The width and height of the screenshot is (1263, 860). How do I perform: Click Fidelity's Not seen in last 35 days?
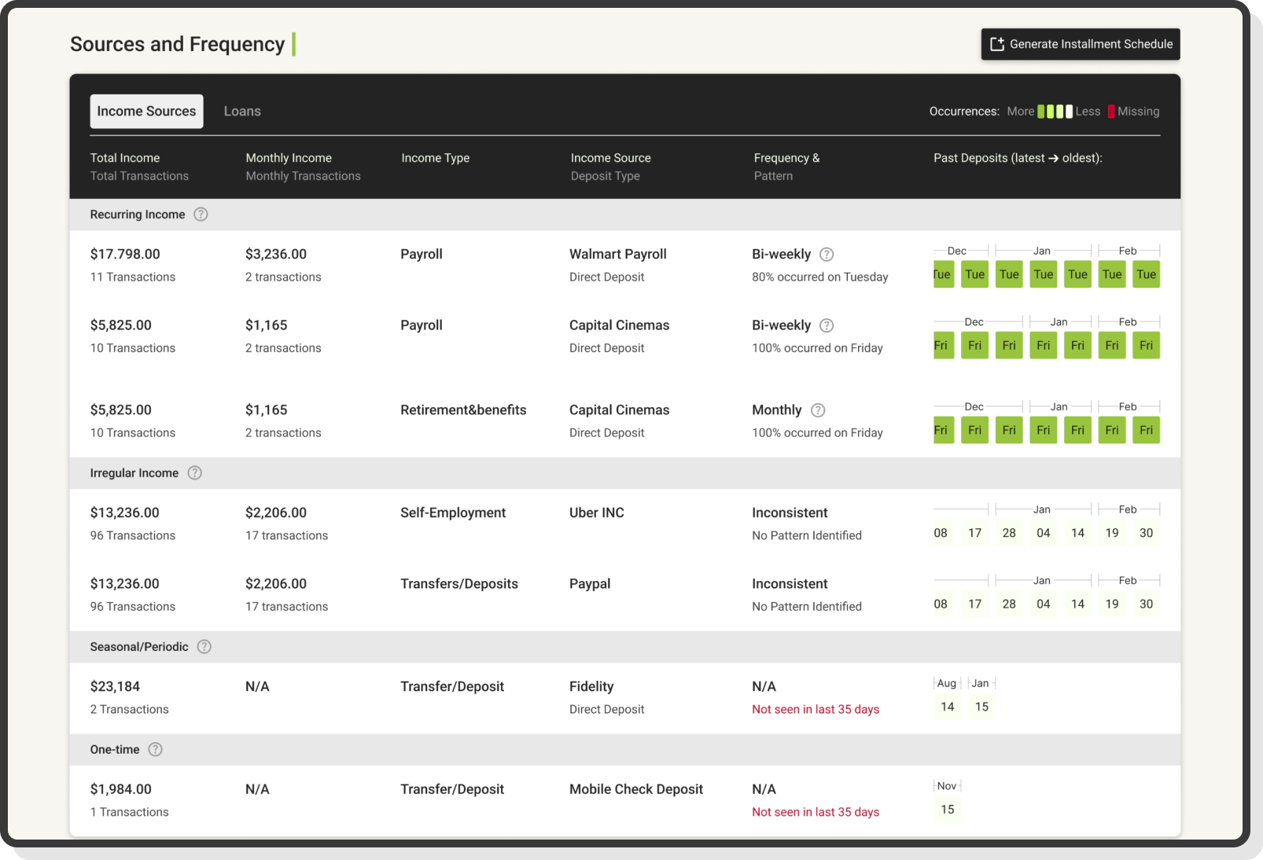(816, 709)
